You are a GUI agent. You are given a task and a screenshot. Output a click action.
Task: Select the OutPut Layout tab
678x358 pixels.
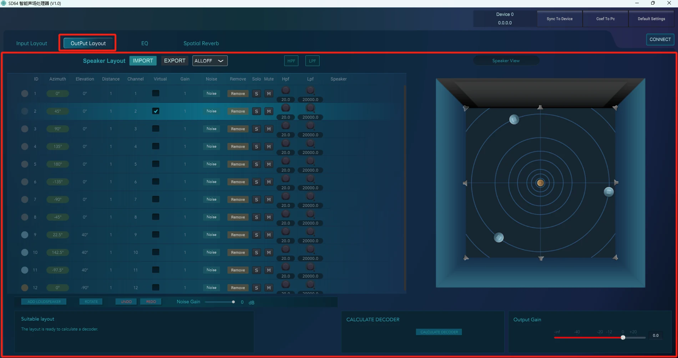pos(88,43)
